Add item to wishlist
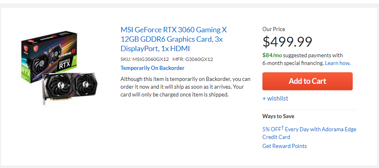This screenshot has width=379, height=168. click(x=278, y=99)
